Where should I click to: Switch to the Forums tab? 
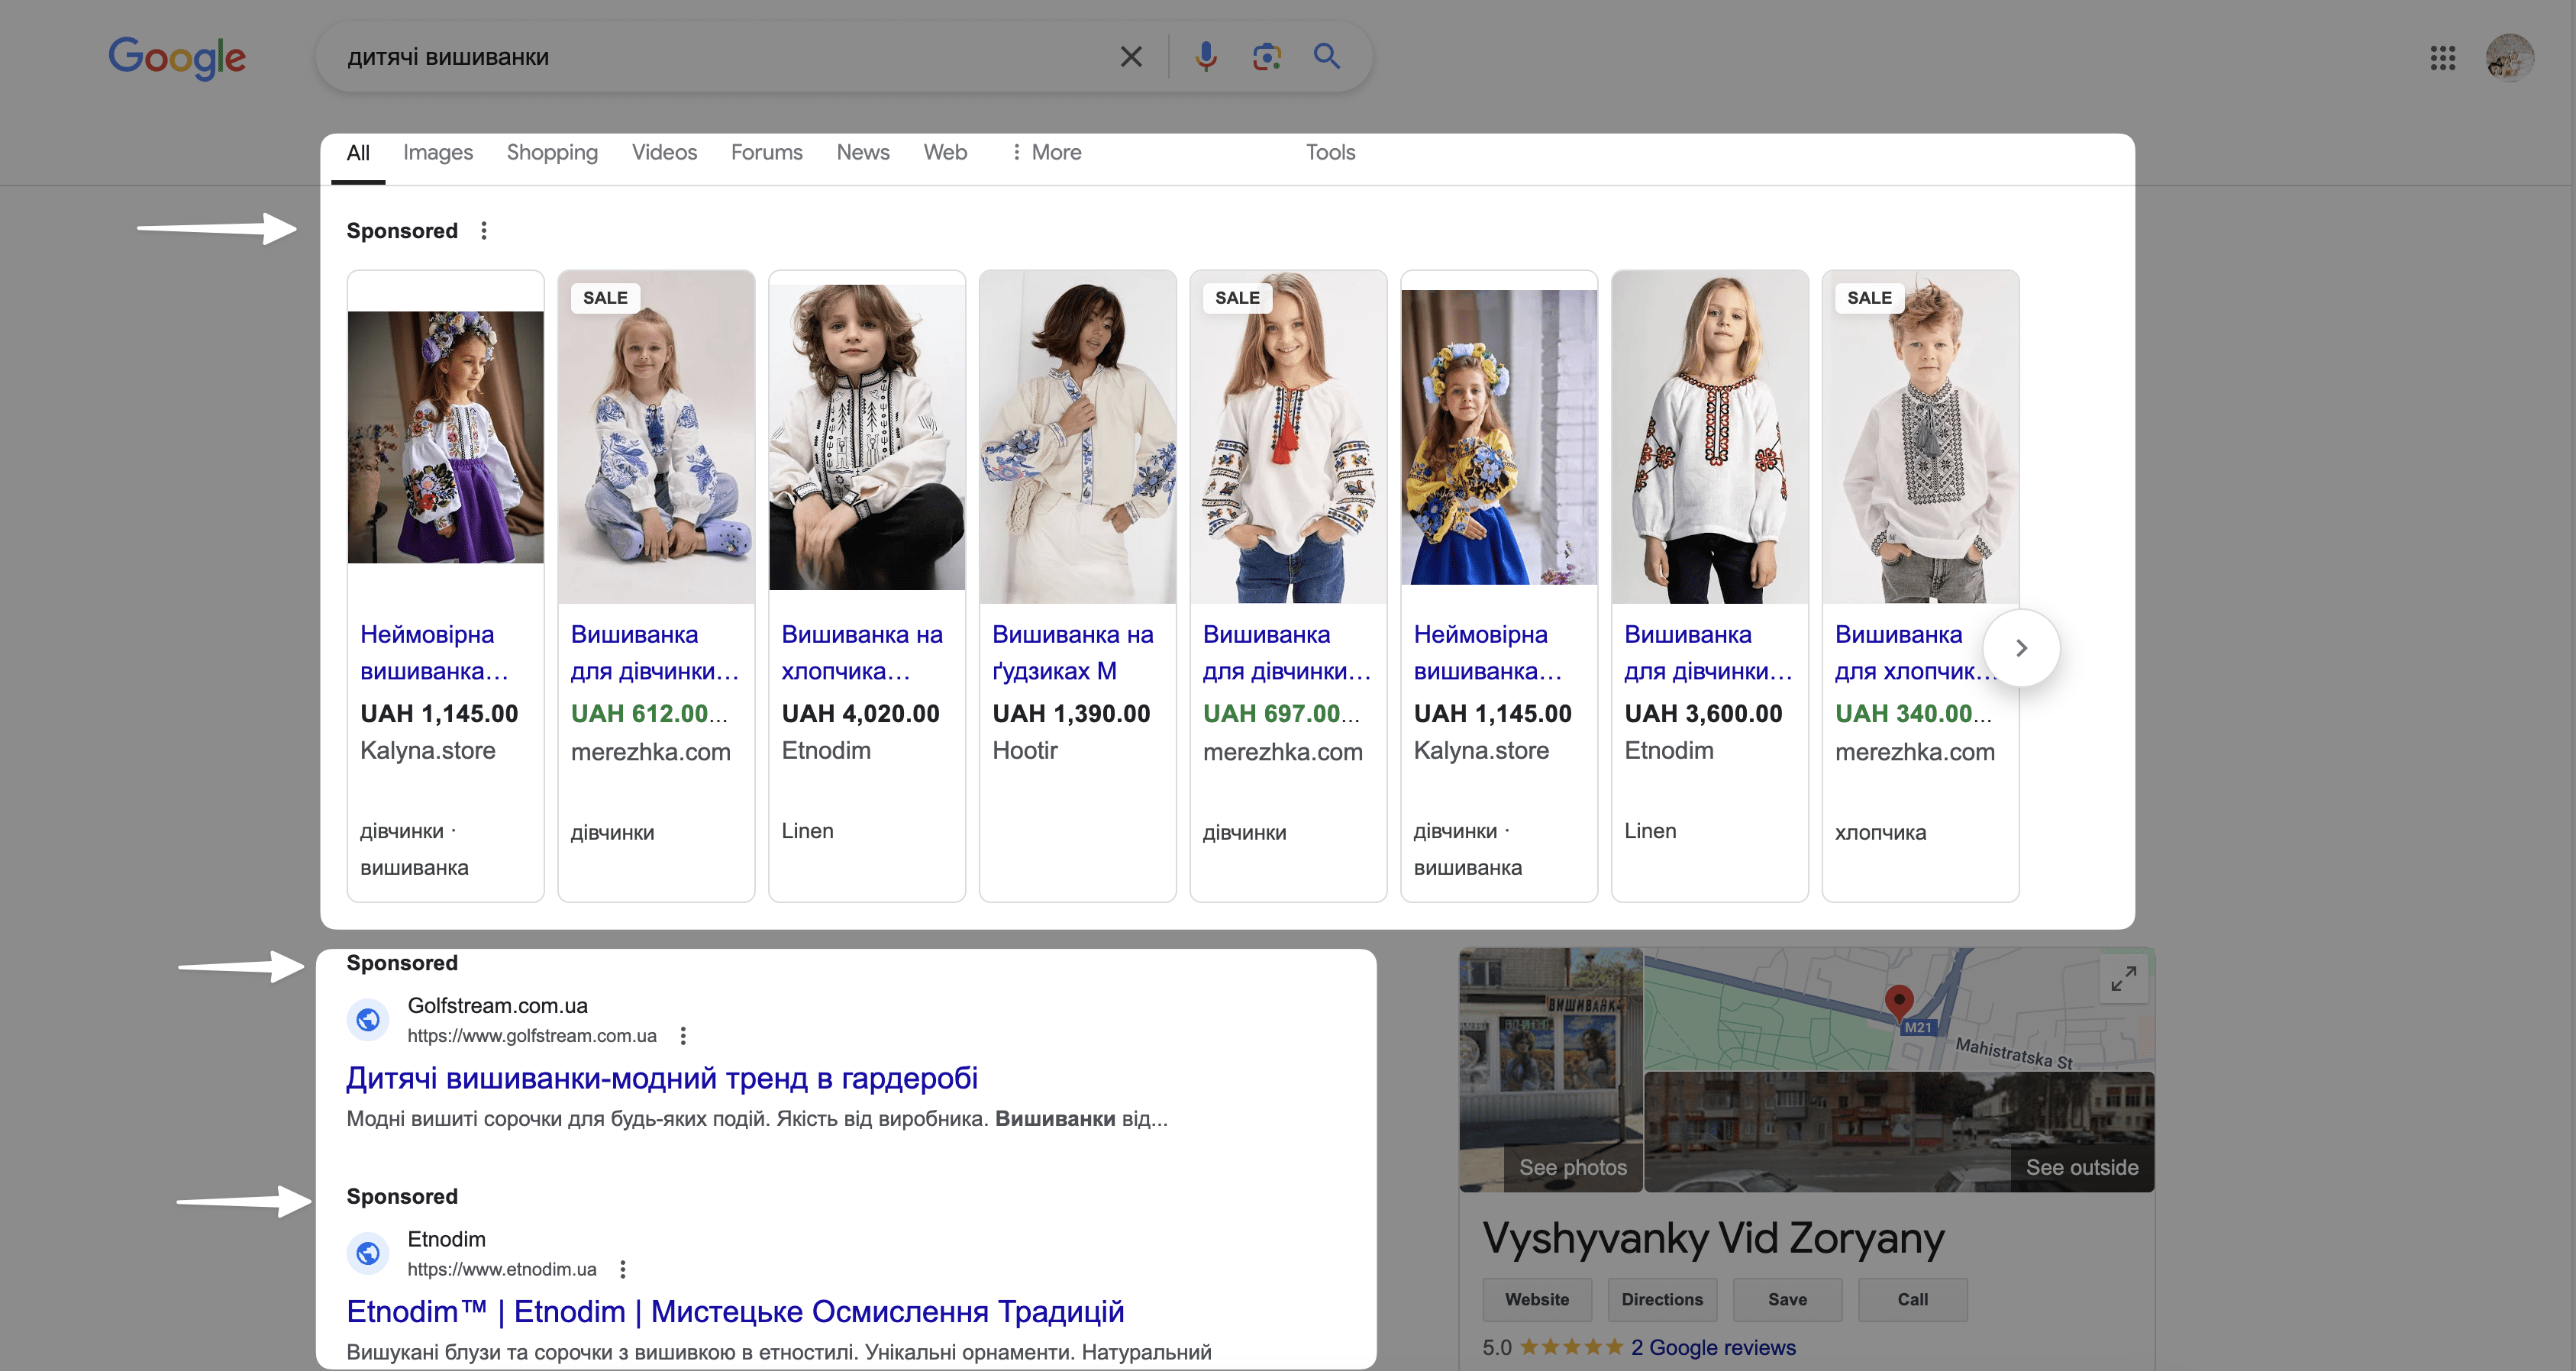pos(767,153)
